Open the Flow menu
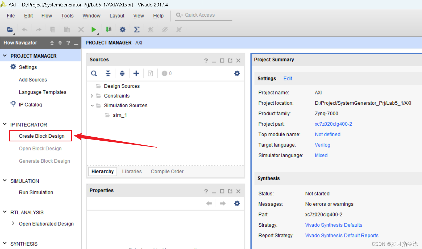Screen dimensions: 422x249 click(x=47, y=16)
